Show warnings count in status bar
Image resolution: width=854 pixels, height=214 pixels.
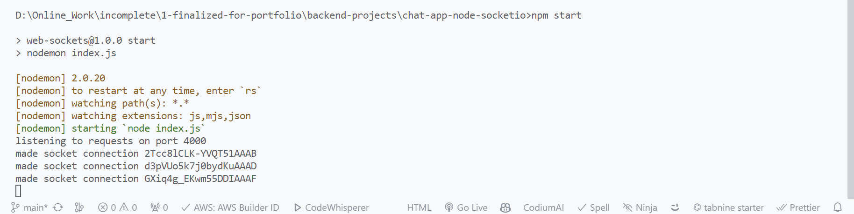(128, 207)
